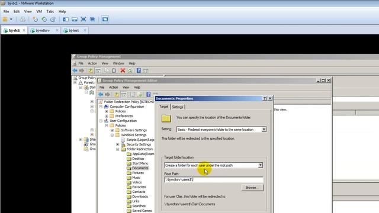Click Paste icon in Group Policy Management toolbar
379x213 pixels.
pyautogui.click(x=114, y=70)
